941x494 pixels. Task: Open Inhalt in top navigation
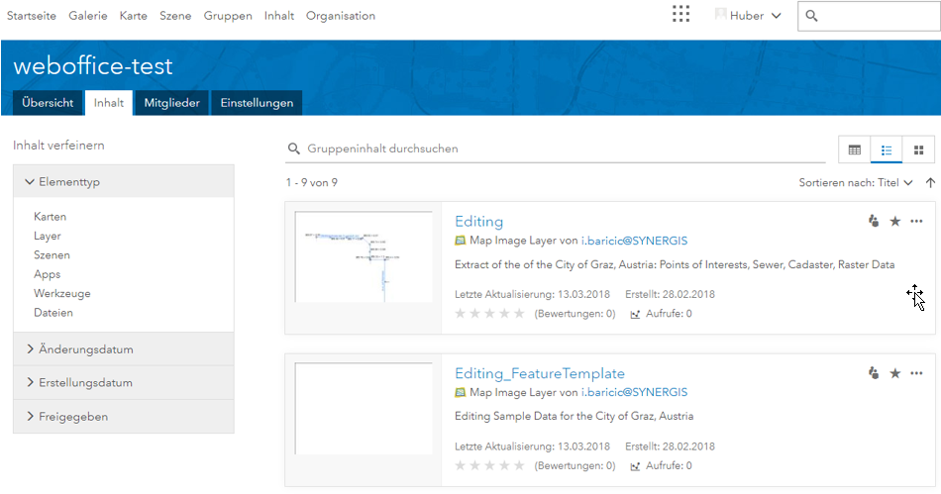[x=279, y=16]
